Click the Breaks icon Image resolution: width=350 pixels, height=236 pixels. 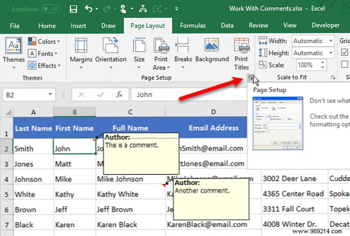click(x=183, y=45)
